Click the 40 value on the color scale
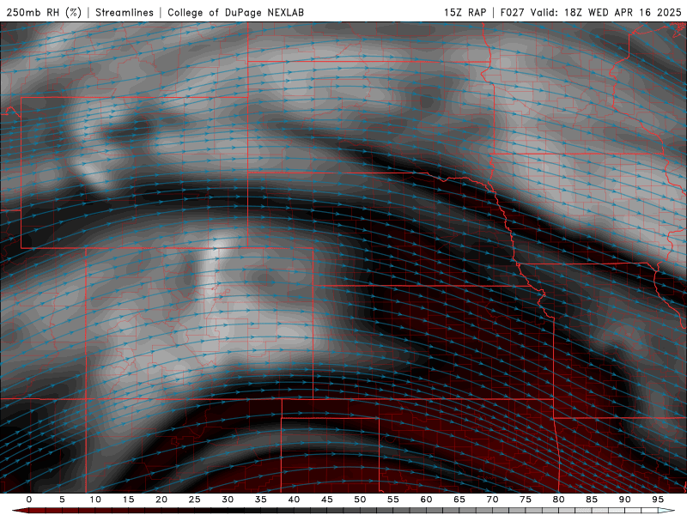 [x=294, y=500]
